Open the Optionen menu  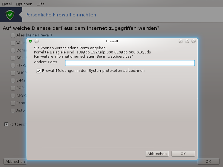pyautogui.click(x=24, y=4)
